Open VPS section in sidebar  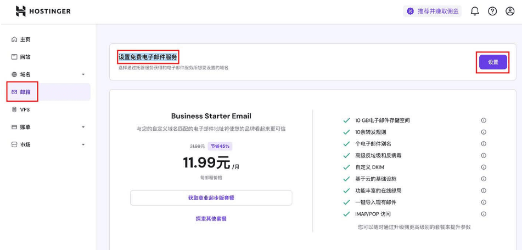click(x=25, y=109)
